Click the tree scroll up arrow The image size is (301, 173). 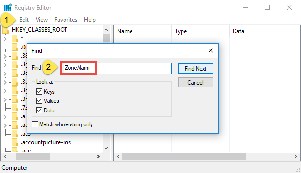pos(106,30)
